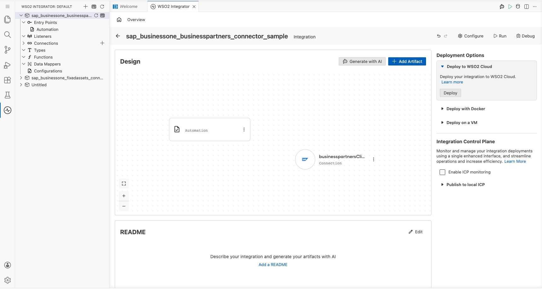Fit the design diagram to screen
This screenshot has height=289, width=542.
click(x=124, y=184)
